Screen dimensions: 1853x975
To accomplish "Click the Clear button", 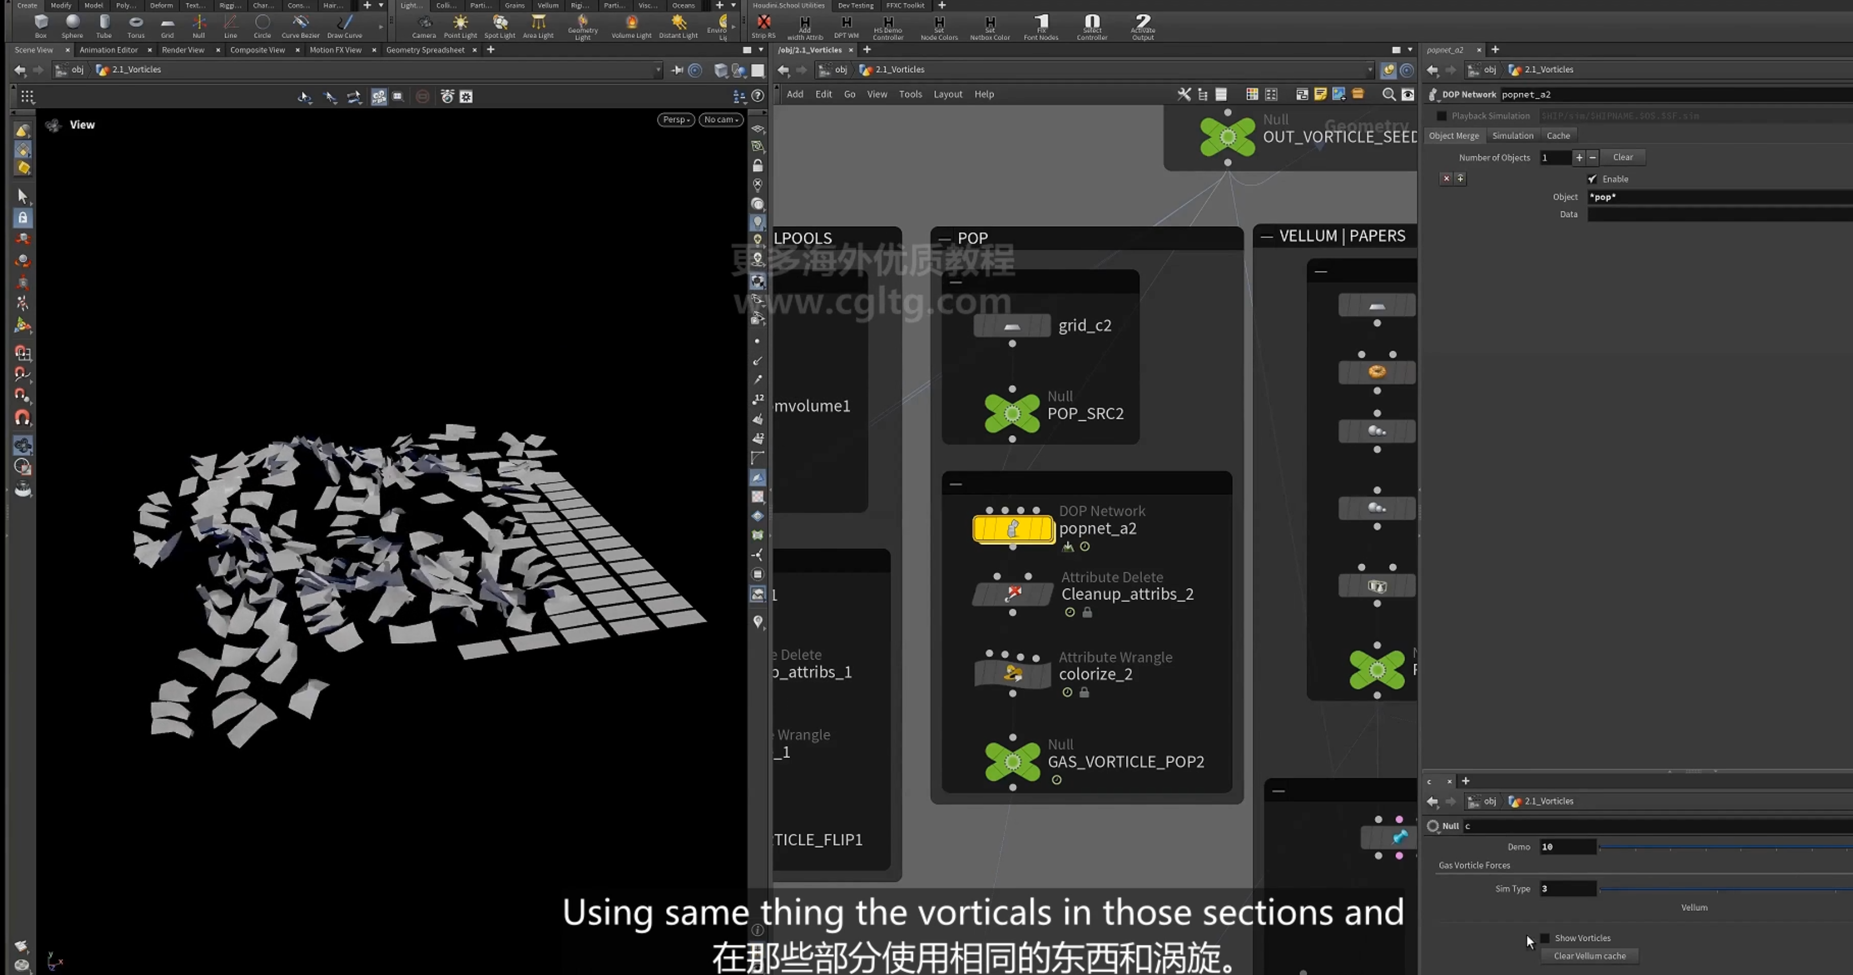I will coord(1623,157).
